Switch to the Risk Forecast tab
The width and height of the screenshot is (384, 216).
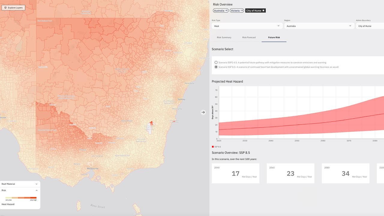click(x=249, y=37)
